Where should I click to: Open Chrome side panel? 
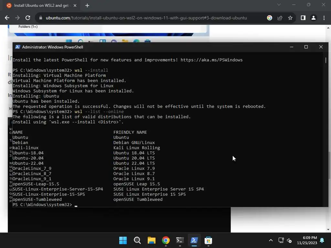(303, 18)
